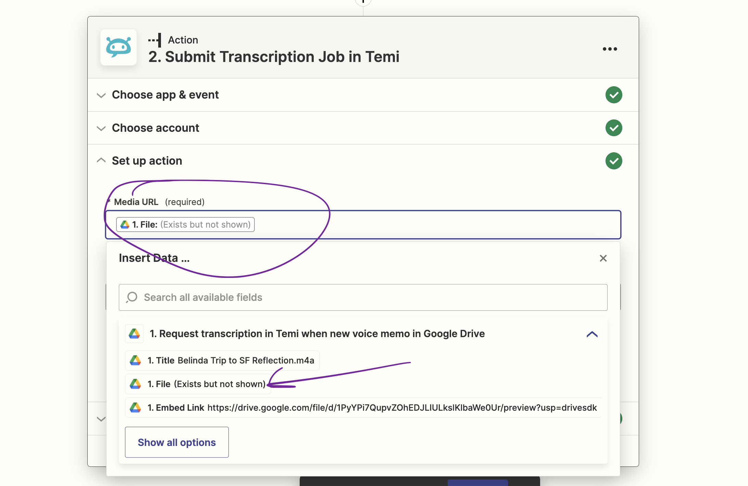Click the Google Drive icon beside Embed Link
The width and height of the screenshot is (748, 486).
[x=135, y=408]
